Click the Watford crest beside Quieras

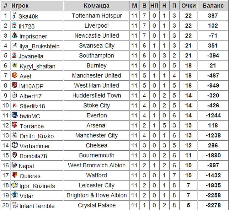(14, 175)
